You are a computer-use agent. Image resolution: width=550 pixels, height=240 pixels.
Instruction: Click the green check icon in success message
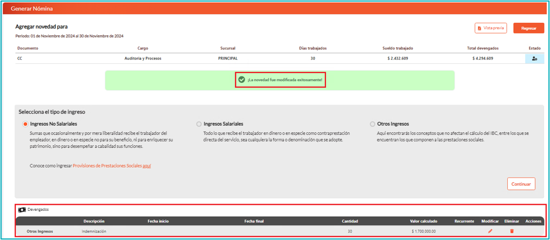(x=242, y=80)
